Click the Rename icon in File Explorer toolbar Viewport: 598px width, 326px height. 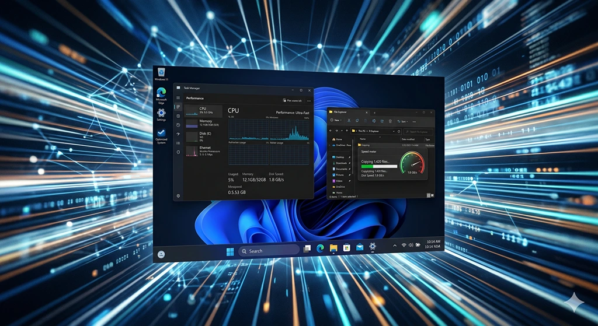point(374,121)
